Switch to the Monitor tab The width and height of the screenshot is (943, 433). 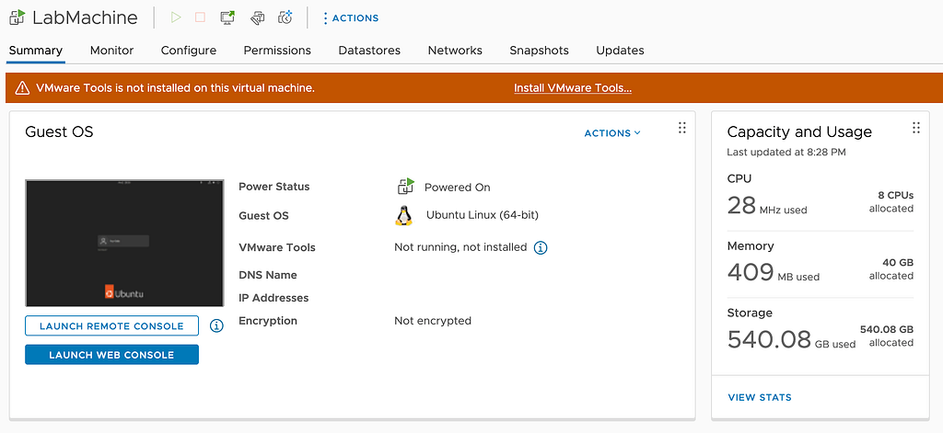coord(111,51)
